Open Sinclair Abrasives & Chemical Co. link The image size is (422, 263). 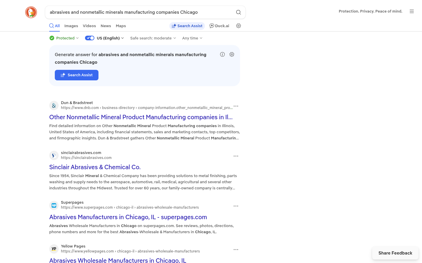click(x=95, y=167)
